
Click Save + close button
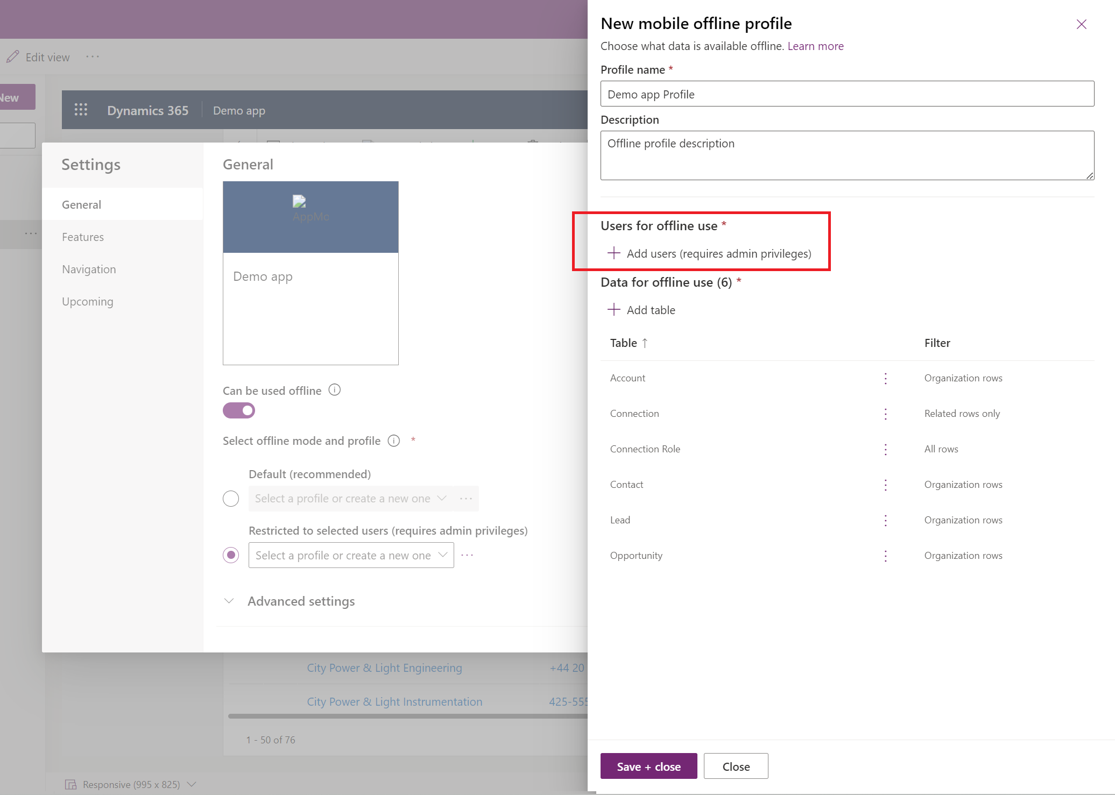(x=648, y=766)
